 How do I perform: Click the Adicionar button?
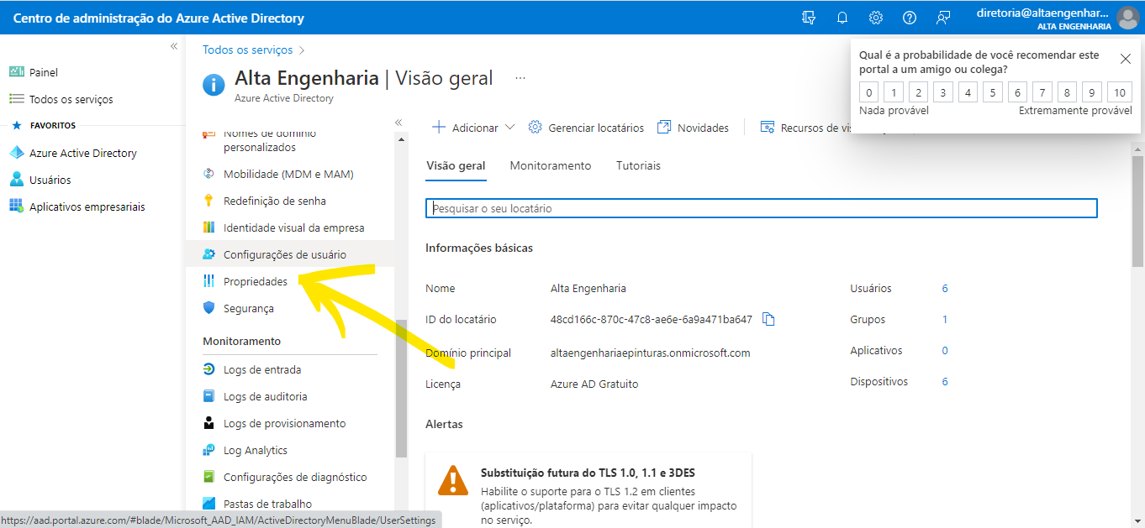[x=473, y=128]
